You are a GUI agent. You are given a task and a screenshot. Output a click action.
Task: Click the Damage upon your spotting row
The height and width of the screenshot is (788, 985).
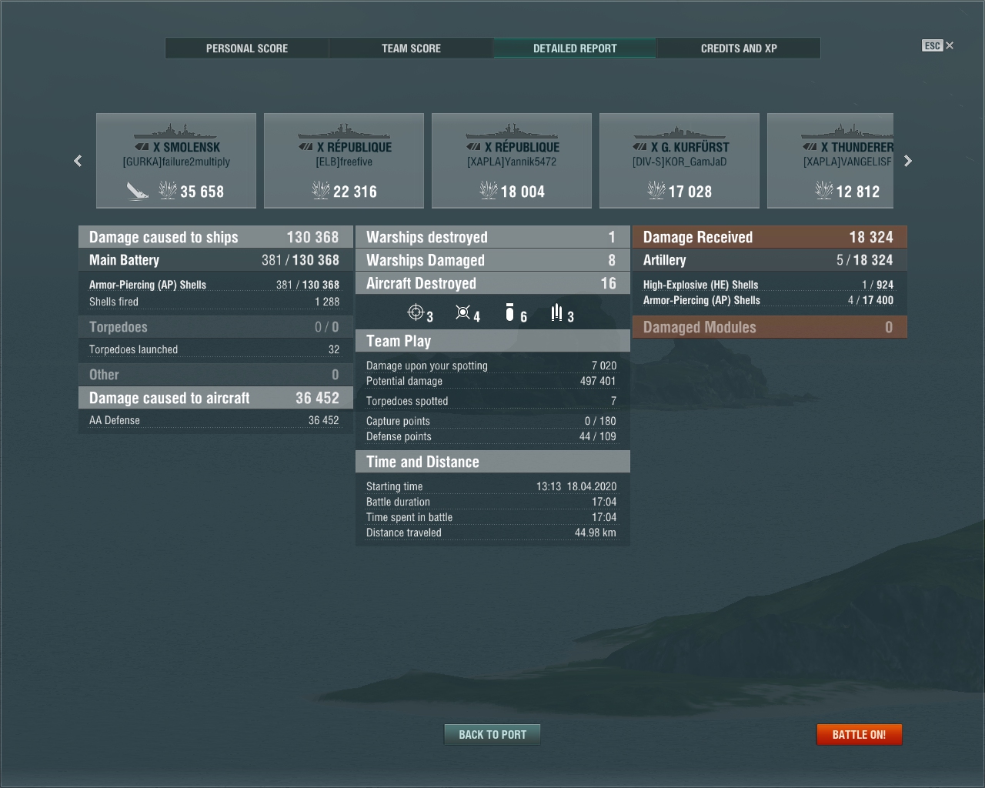(492, 366)
